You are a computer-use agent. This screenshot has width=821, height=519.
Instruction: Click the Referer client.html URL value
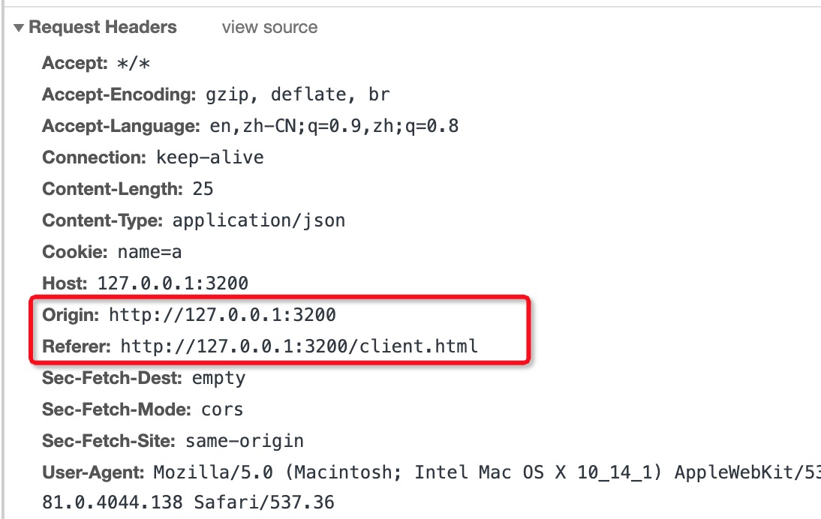(299, 346)
